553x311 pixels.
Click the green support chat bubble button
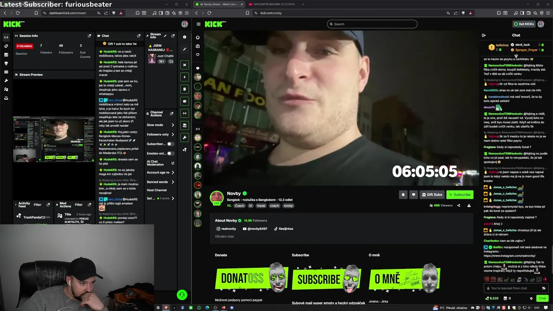[x=182, y=295]
